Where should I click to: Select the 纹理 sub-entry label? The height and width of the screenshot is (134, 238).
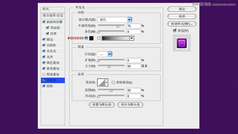click(53, 34)
